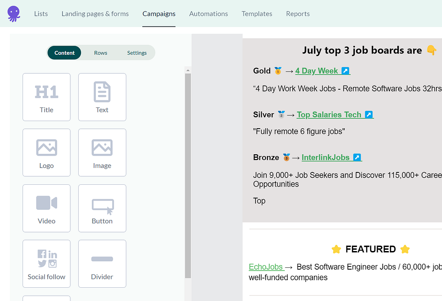Add the Divider content block
This screenshot has height=301, width=442.
102,264
